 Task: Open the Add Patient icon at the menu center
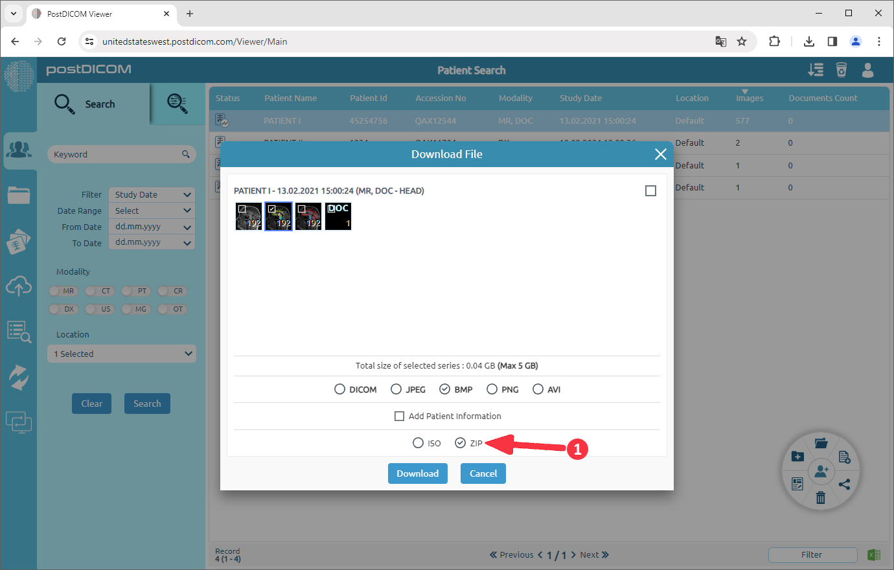(821, 471)
